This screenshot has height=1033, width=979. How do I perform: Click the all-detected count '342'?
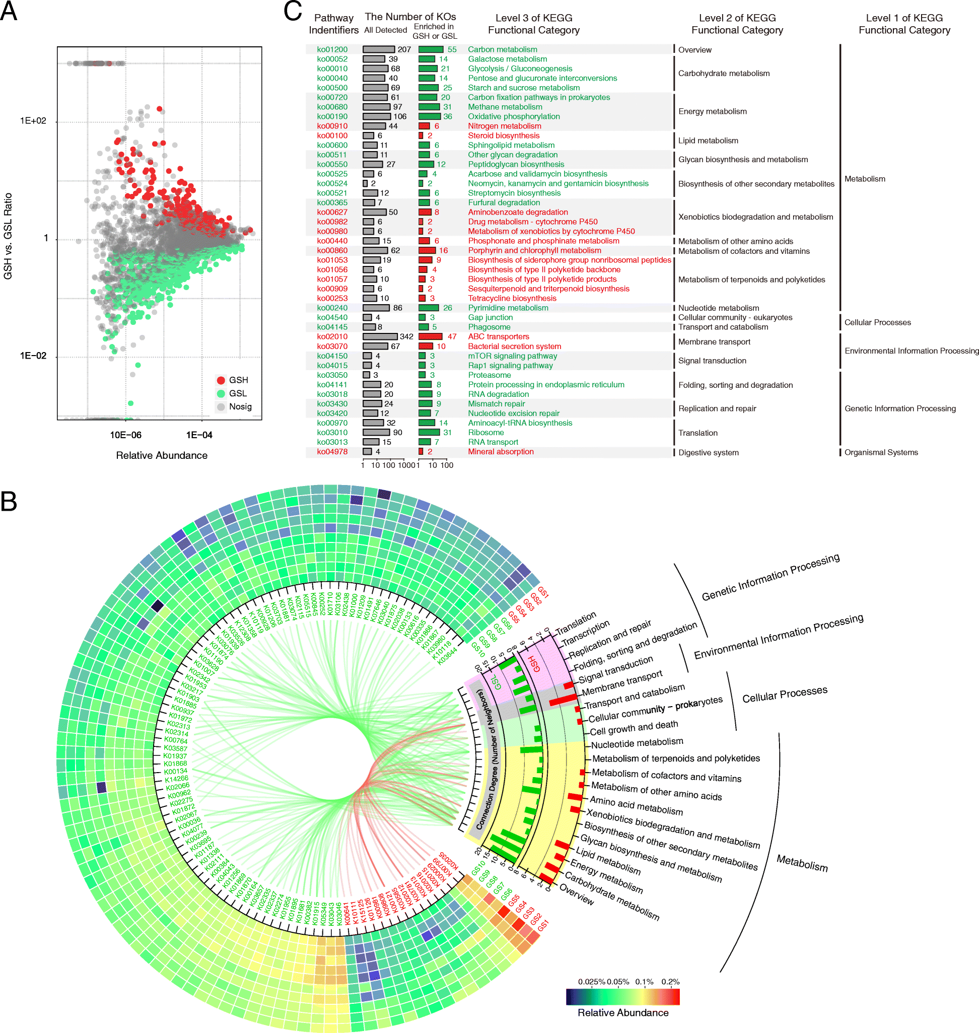(x=406, y=336)
